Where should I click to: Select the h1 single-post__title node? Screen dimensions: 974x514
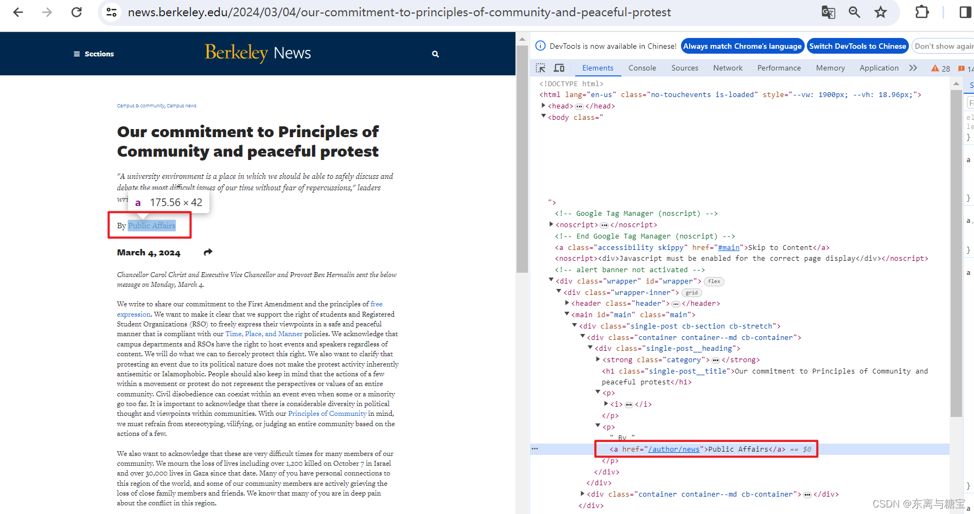pos(765,377)
